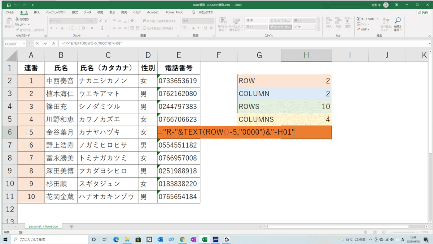Open the Insert (挿入) ribbon tab
The image size is (433, 244).
point(37,12)
